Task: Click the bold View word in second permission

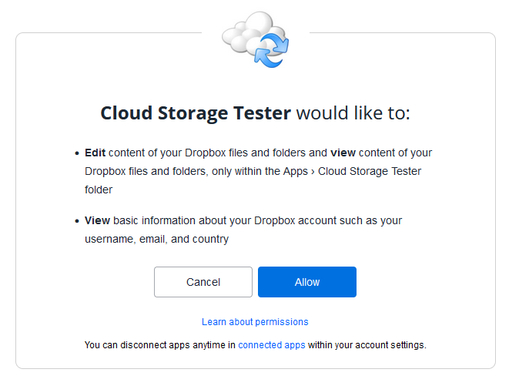Action: coord(97,220)
